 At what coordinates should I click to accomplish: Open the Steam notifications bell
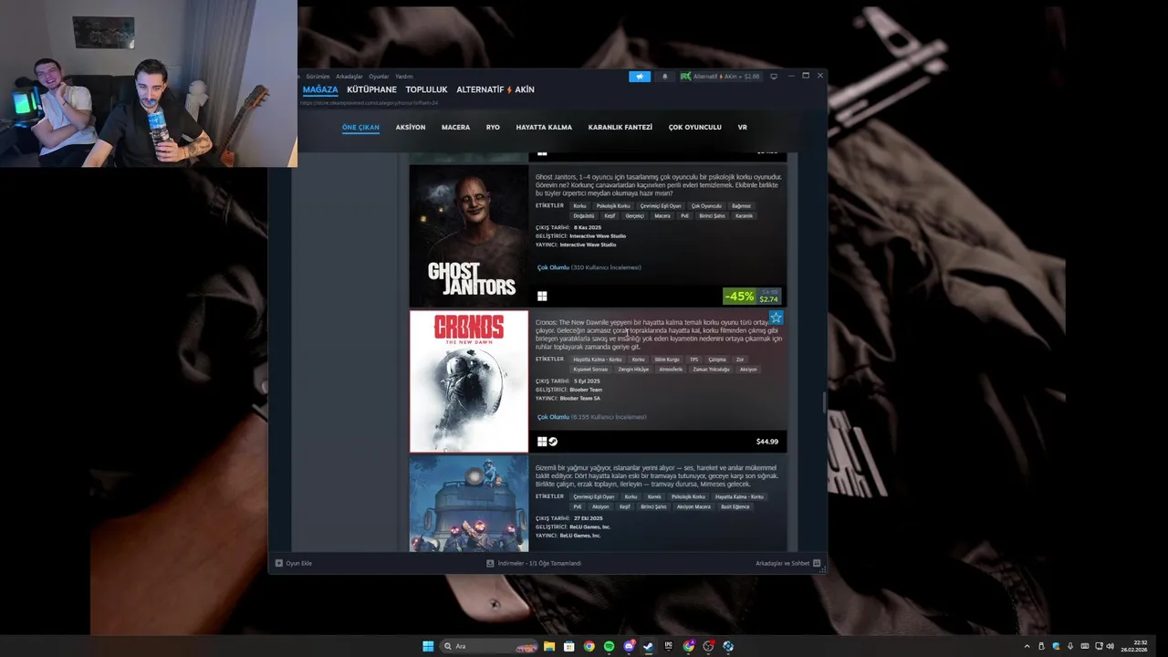click(664, 77)
